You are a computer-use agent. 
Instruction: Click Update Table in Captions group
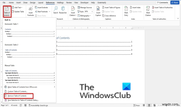pos(108,12)
